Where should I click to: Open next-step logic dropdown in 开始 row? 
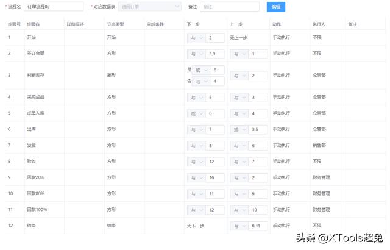tap(196, 38)
